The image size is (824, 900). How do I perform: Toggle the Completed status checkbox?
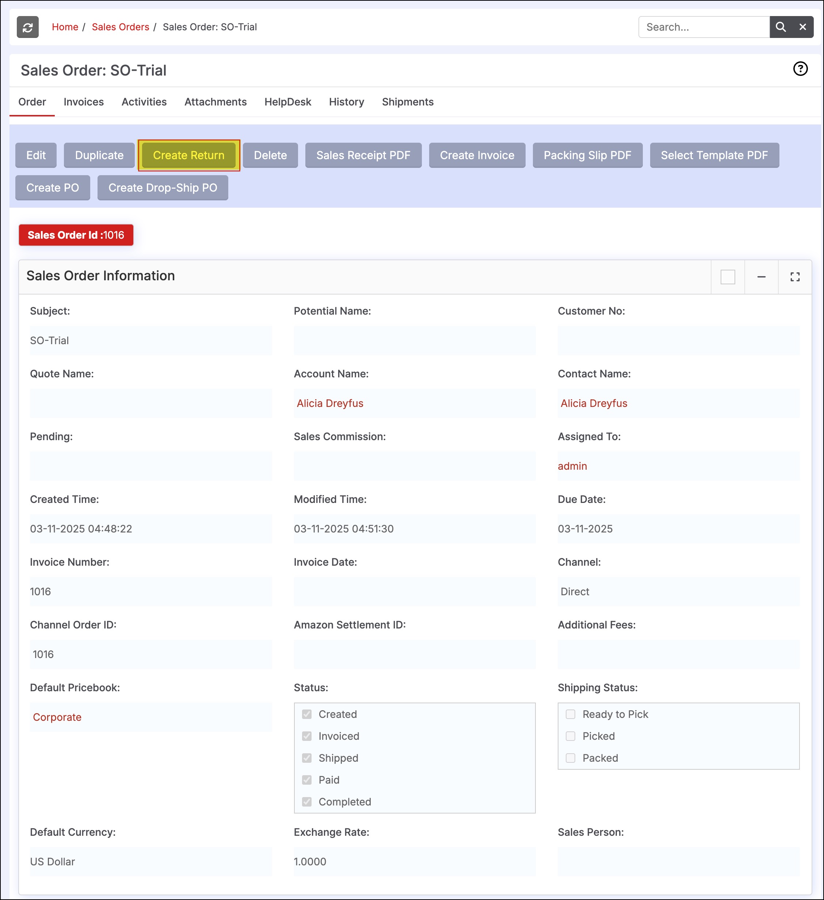(306, 802)
